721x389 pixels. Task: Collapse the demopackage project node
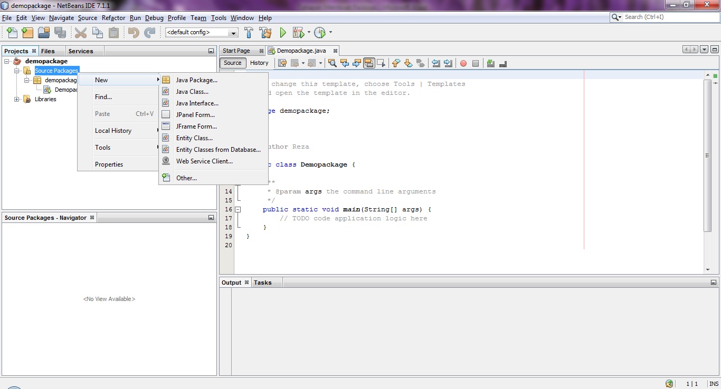click(x=5, y=61)
